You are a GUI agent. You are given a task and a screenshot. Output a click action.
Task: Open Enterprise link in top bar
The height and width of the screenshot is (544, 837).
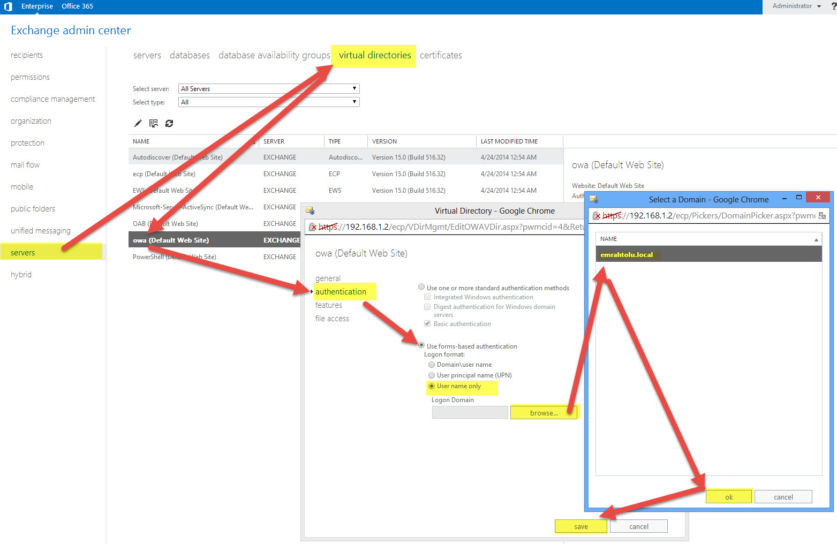[x=37, y=6]
